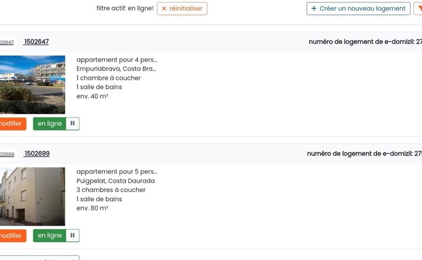Image resolution: width=422 pixels, height=260 pixels.
Task: Open the orange filter funnel button
Action: (419, 9)
